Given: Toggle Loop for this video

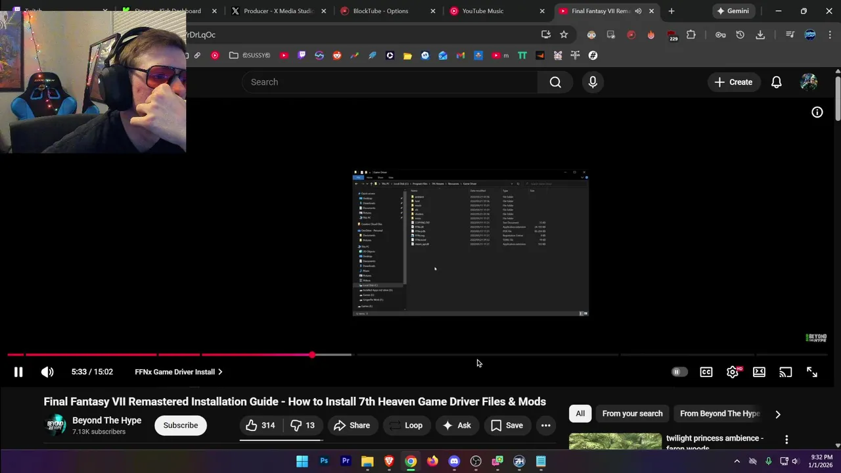Looking at the screenshot, I should click(x=406, y=425).
